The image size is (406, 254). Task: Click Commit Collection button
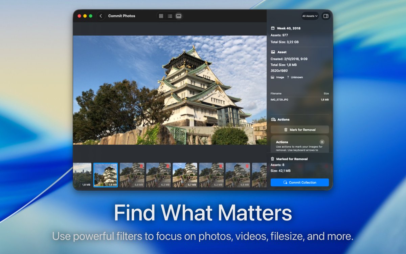300,183
